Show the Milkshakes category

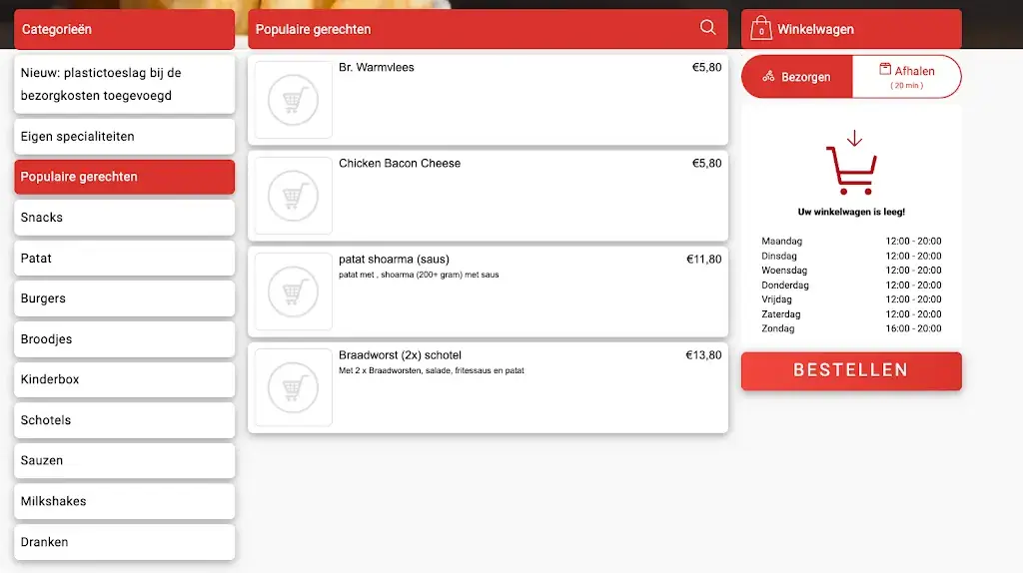[x=124, y=501]
